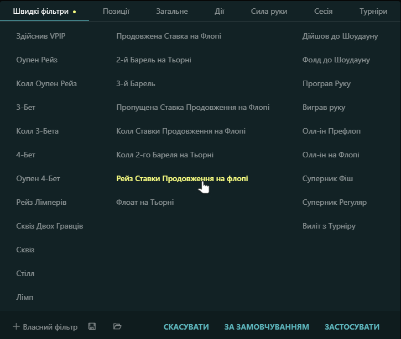Image resolution: width=401 pixels, height=339 pixels.
Task: Click the save filter floppy disk icon
Action: pos(92,326)
